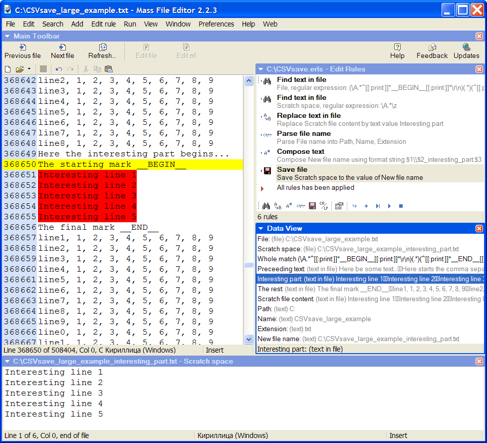The width and height of the screenshot is (487, 443).
Task: Add Compose text rule with A-star icon
Action: (289, 206)
